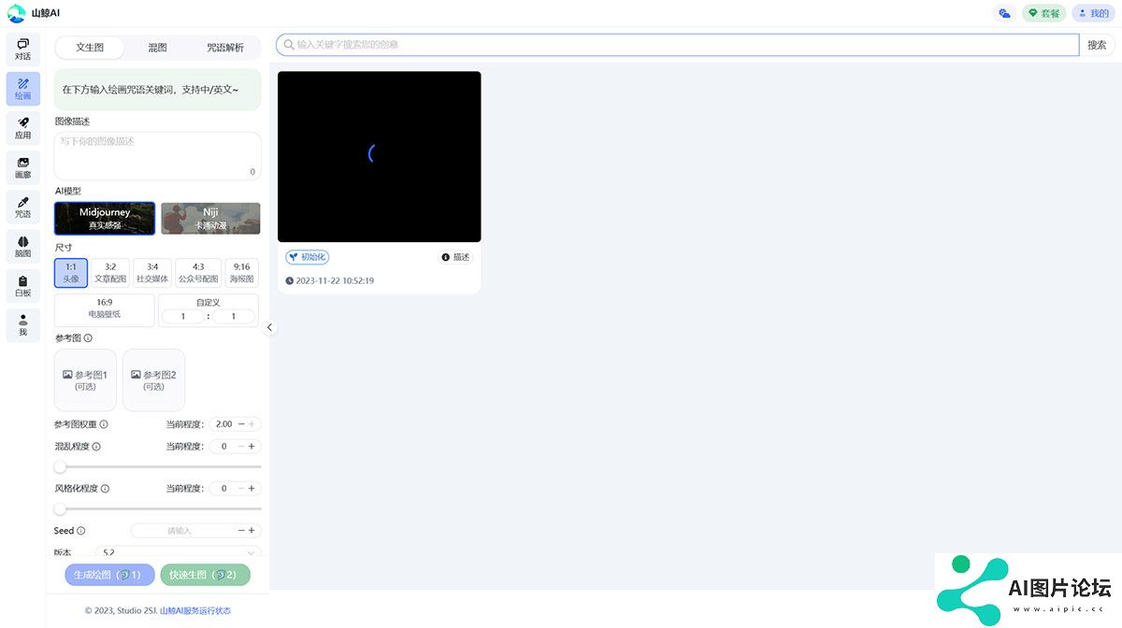Image resolution: width=1122 pixels, height=628 pixels.
Task: Click the 初始化 status tag
Action: tap(307, 257)
